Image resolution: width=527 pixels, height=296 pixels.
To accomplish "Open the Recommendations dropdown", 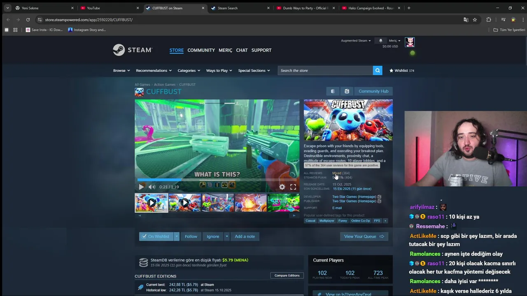I will tap(154, 70).
